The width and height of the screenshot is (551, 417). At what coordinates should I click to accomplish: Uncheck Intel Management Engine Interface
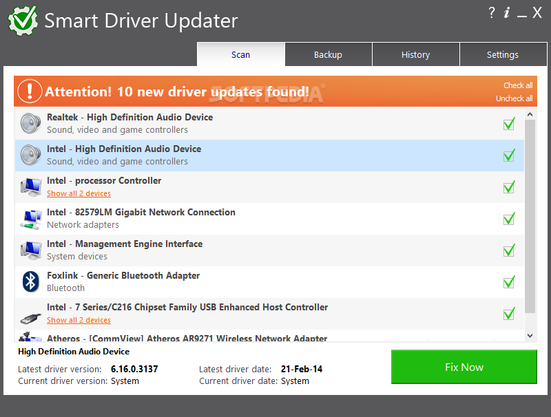(x=509, y=250)
